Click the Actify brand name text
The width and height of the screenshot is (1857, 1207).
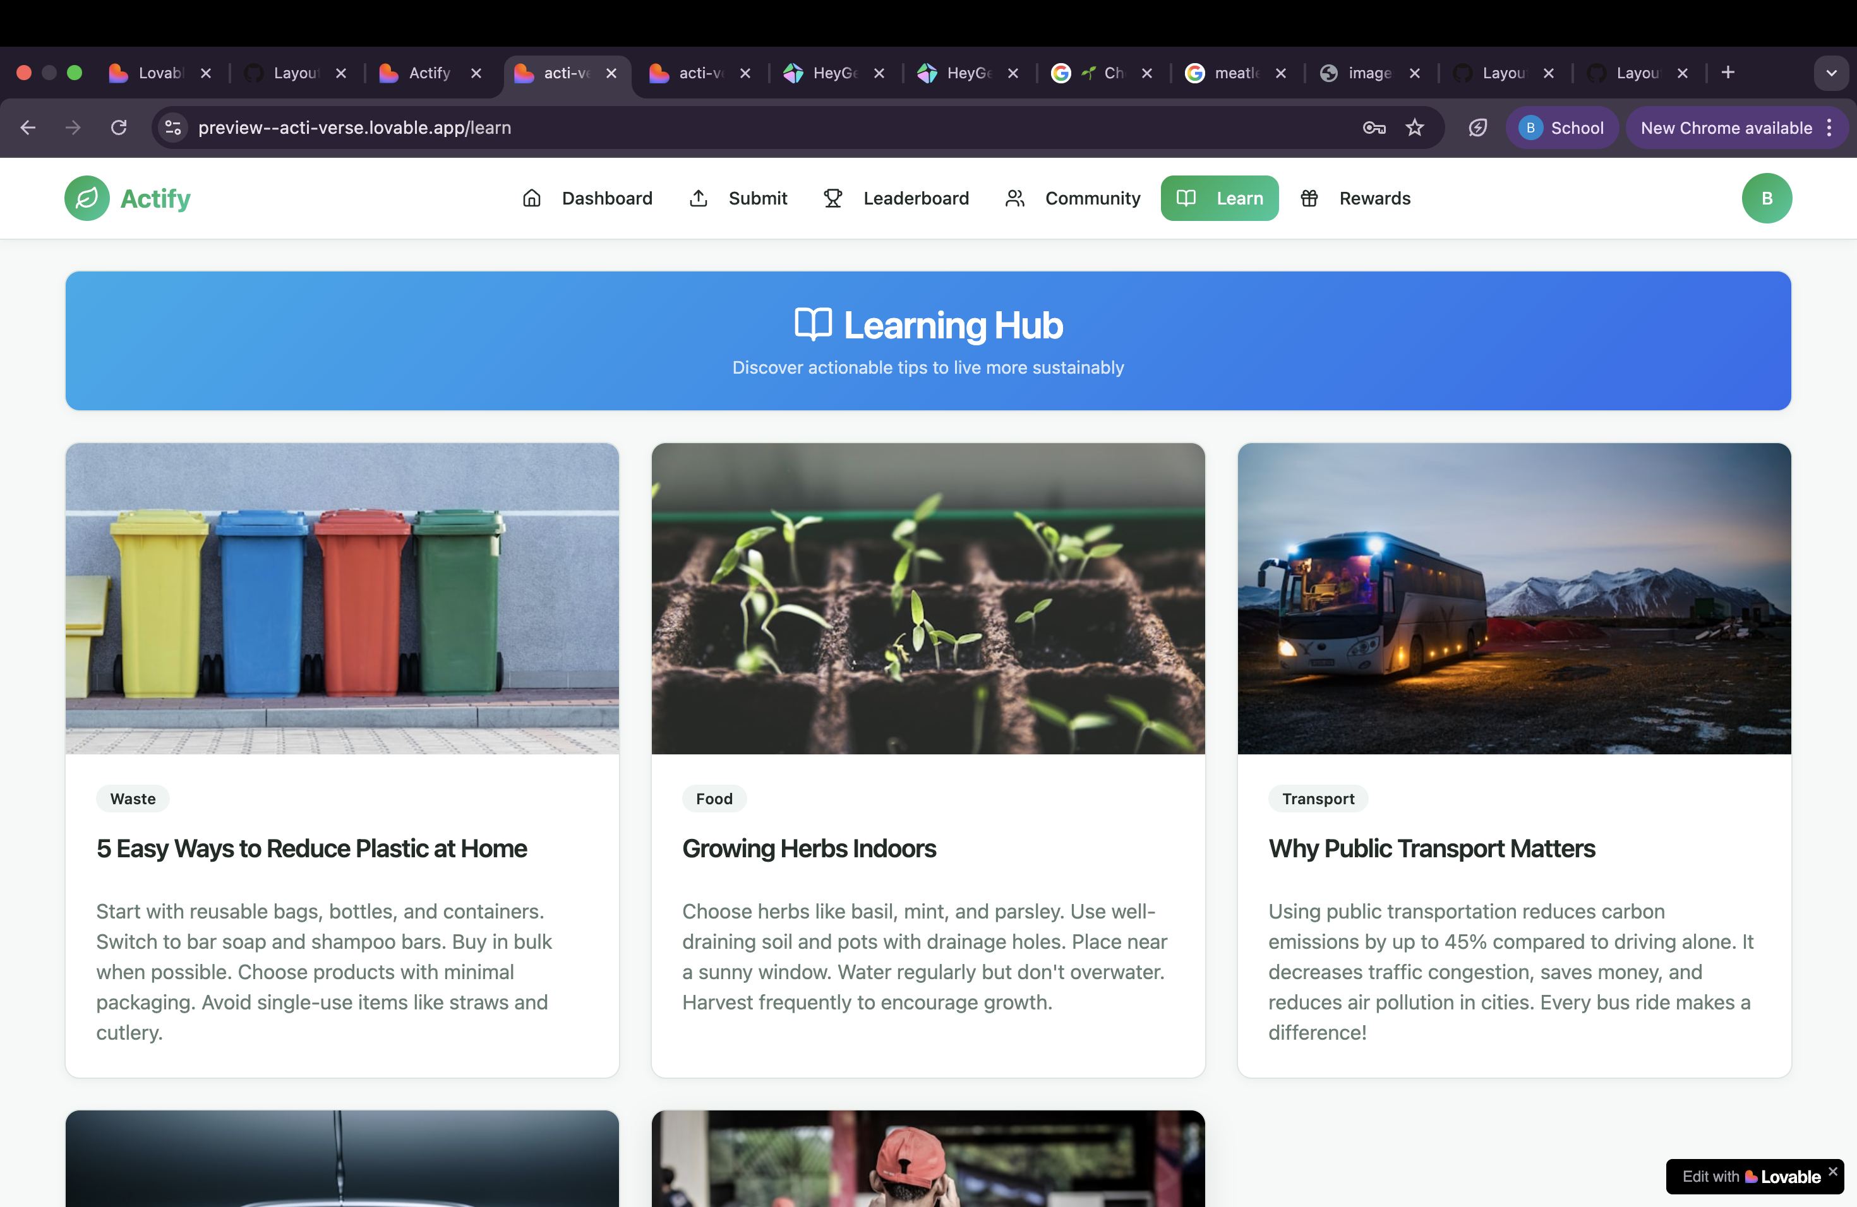coord(155,198)
